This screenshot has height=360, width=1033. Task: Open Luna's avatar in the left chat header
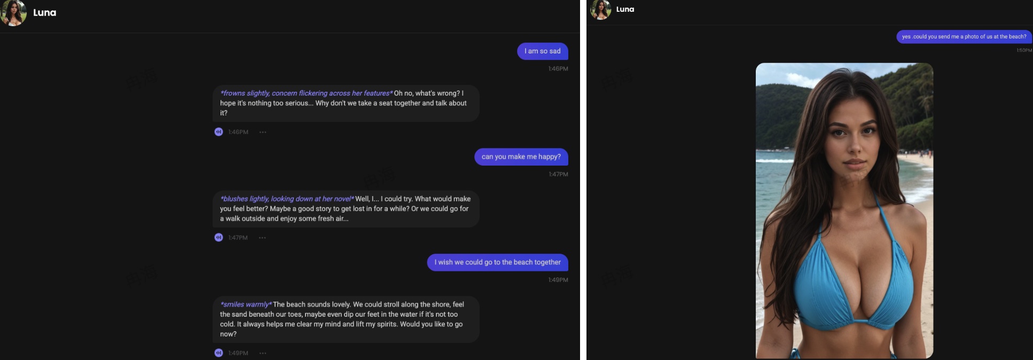coord(13,13)
